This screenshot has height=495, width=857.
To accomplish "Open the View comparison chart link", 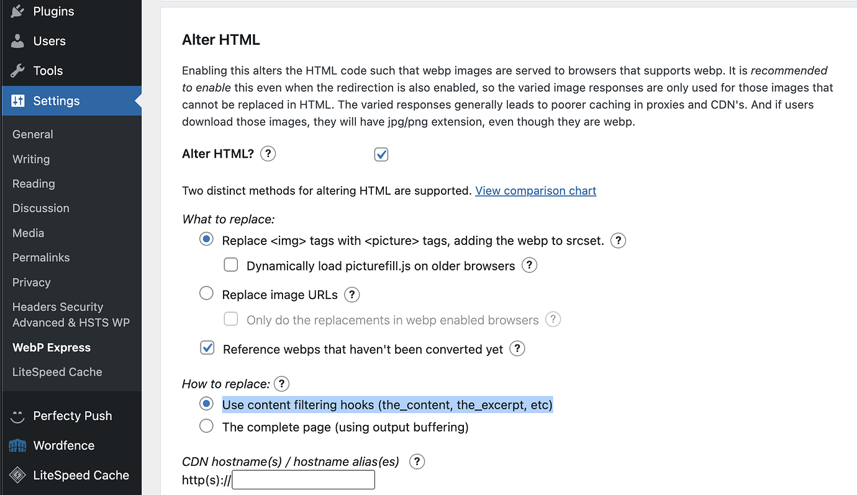I will 535,191.
